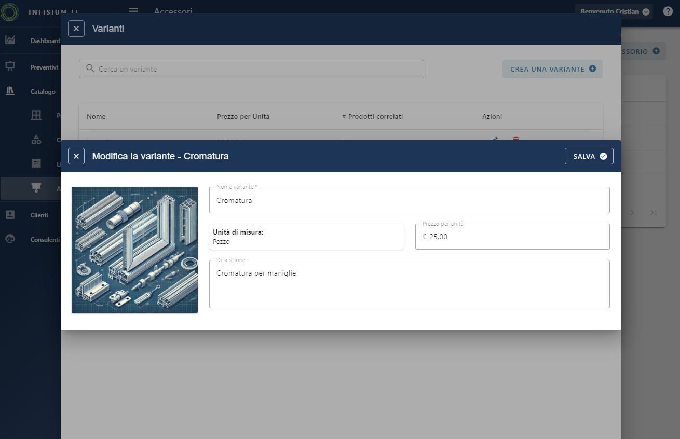Close the Modifica la variante dialog
The image size is (680, 439).
click(x=76, y=156)
